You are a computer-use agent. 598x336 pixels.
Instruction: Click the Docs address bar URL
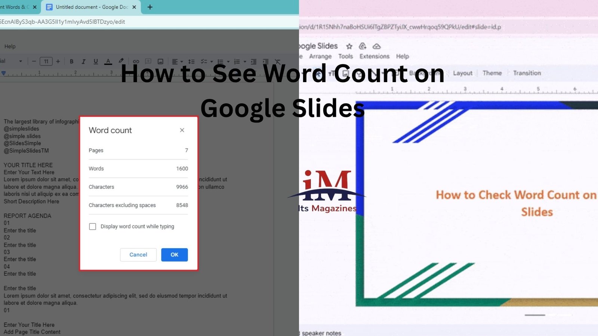62,22
